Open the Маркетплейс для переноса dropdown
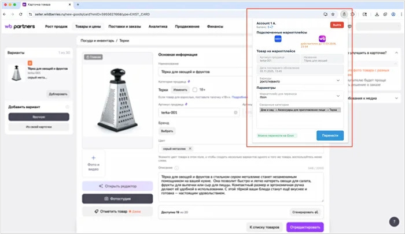This screenshot has height=234, width=405. pos(338,96)
